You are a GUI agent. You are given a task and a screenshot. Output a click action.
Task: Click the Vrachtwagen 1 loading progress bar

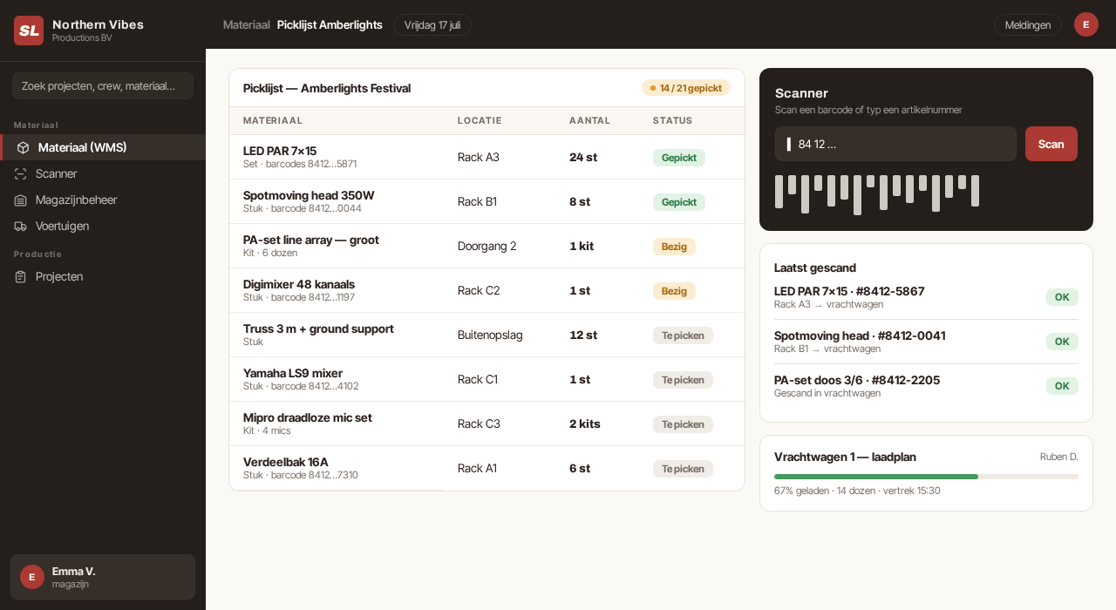(x=926, y=477)
